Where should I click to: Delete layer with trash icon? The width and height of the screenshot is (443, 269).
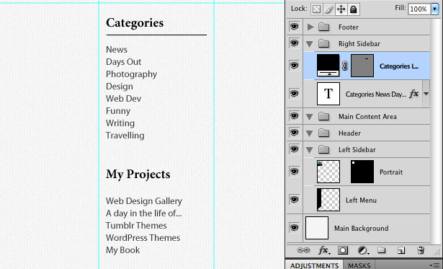point(421,250)
